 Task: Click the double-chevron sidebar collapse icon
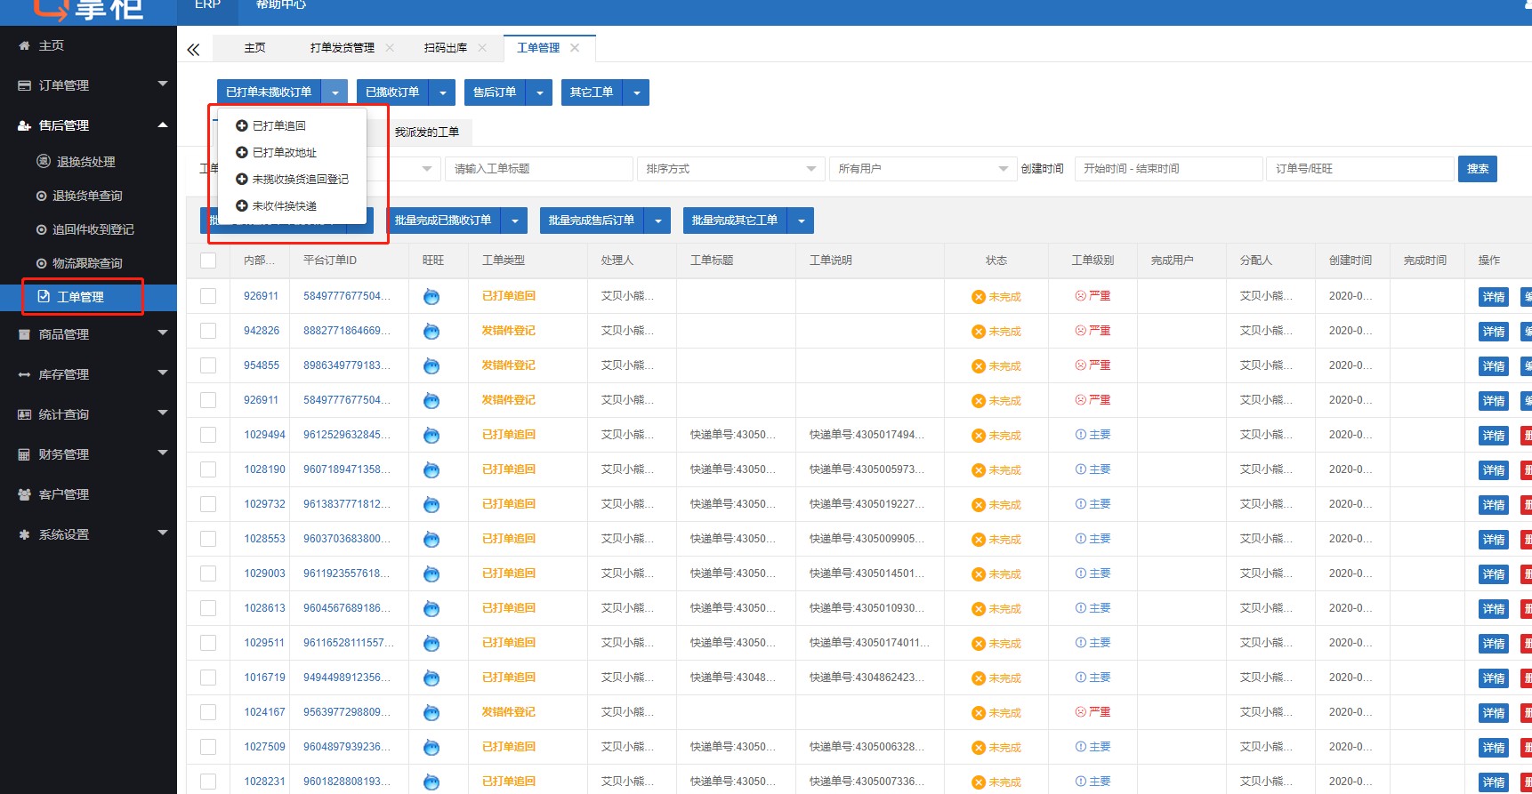tap(193, 50)
